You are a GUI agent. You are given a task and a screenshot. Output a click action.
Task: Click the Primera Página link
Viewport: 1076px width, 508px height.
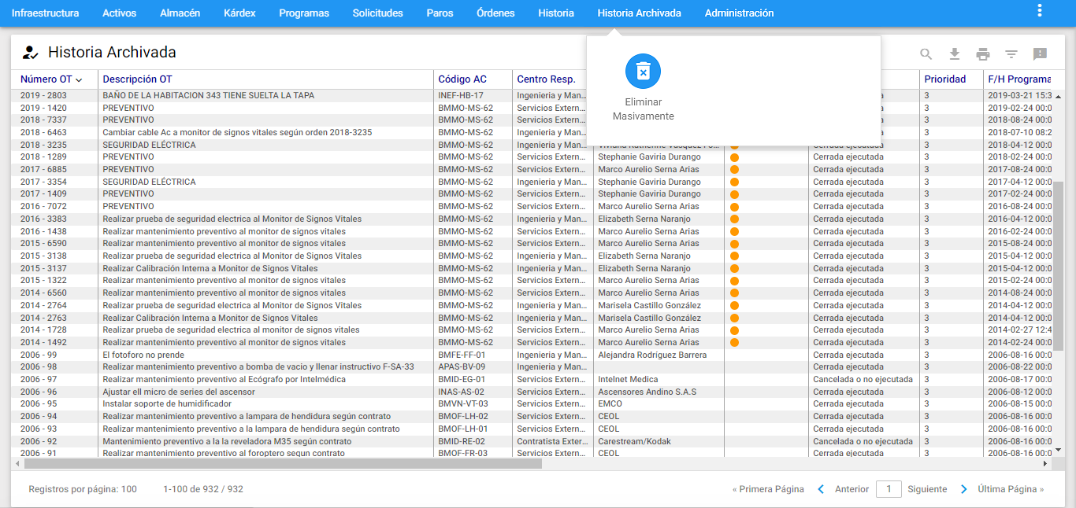[768, 489]
